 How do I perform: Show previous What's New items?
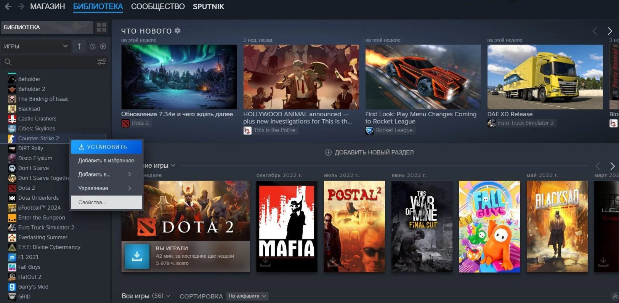coord(595,31)
